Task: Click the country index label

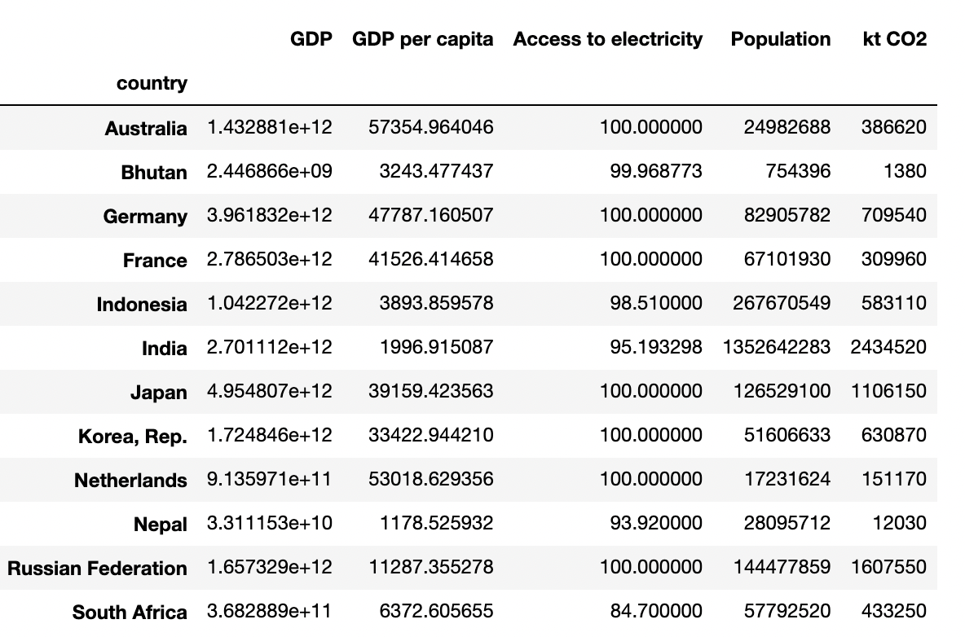Action: [x=152, y=83]
